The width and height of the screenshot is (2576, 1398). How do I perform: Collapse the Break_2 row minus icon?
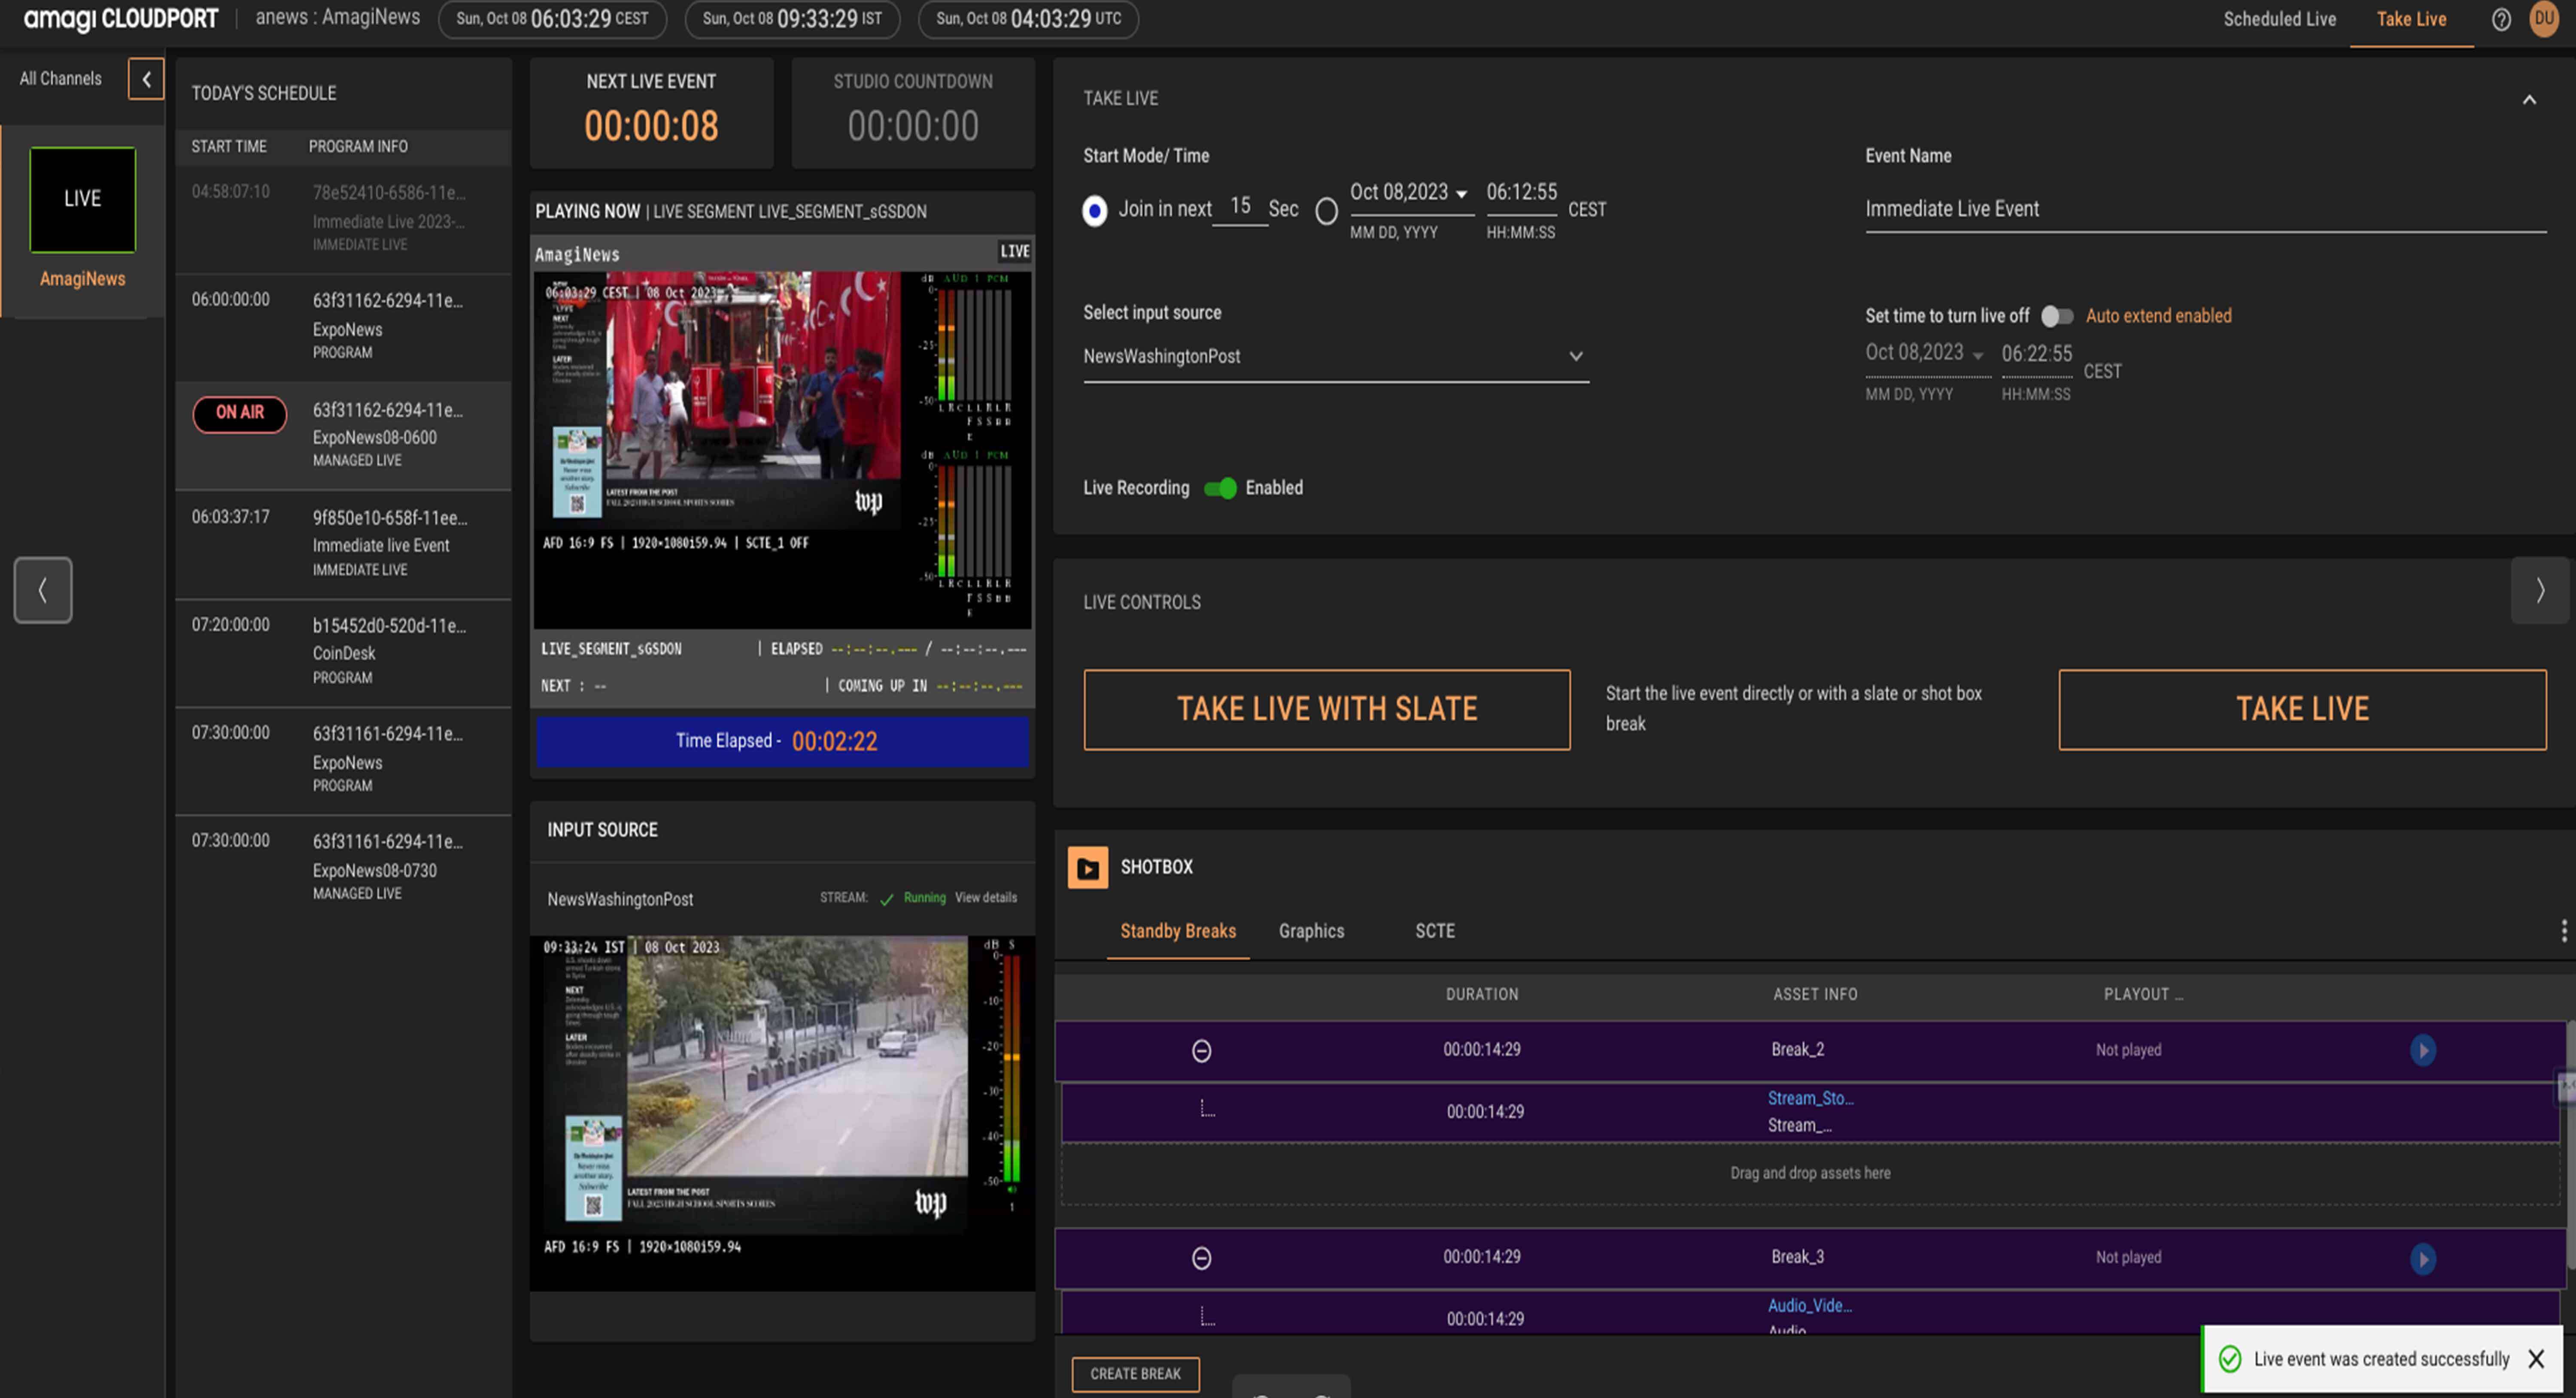tap(1202, 1050)
